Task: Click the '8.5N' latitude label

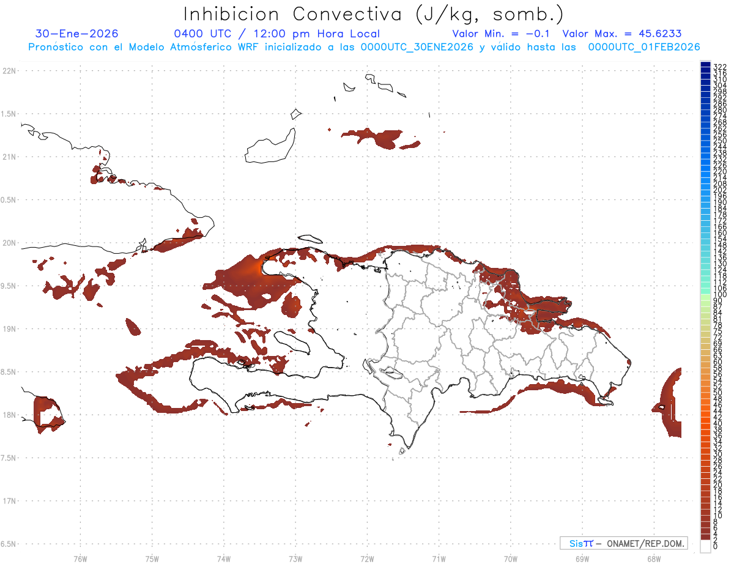Action: (9, 372)
